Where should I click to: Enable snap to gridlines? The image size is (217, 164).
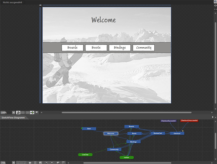coord(27,113)
